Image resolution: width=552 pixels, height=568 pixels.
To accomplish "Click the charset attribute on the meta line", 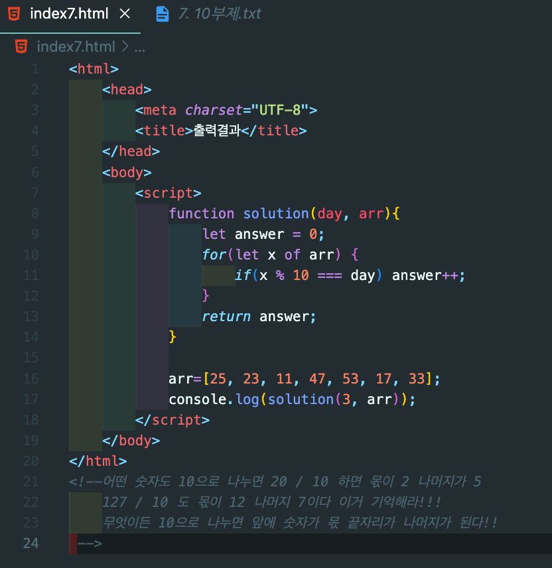I will click(214, 110).
